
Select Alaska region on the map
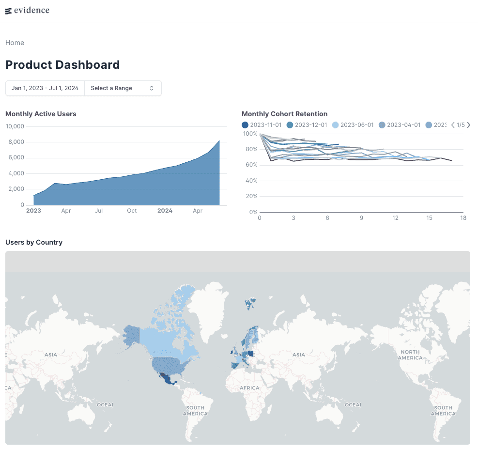pos(131,335)
